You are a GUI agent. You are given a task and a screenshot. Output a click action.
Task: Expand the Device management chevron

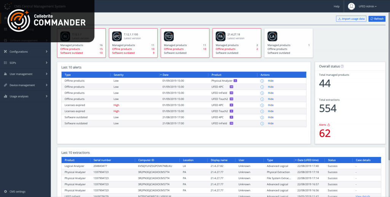pyautogui.click(x=46, y=85)
